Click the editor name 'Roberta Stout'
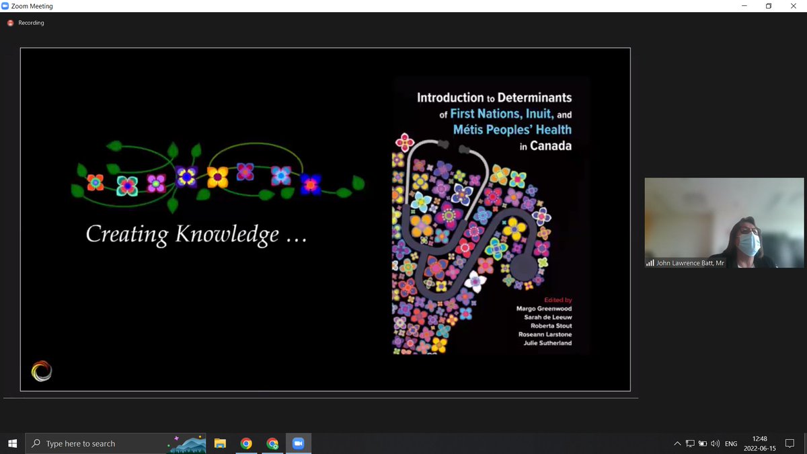The width and height of the screenshot is (807, 454). 551,326
